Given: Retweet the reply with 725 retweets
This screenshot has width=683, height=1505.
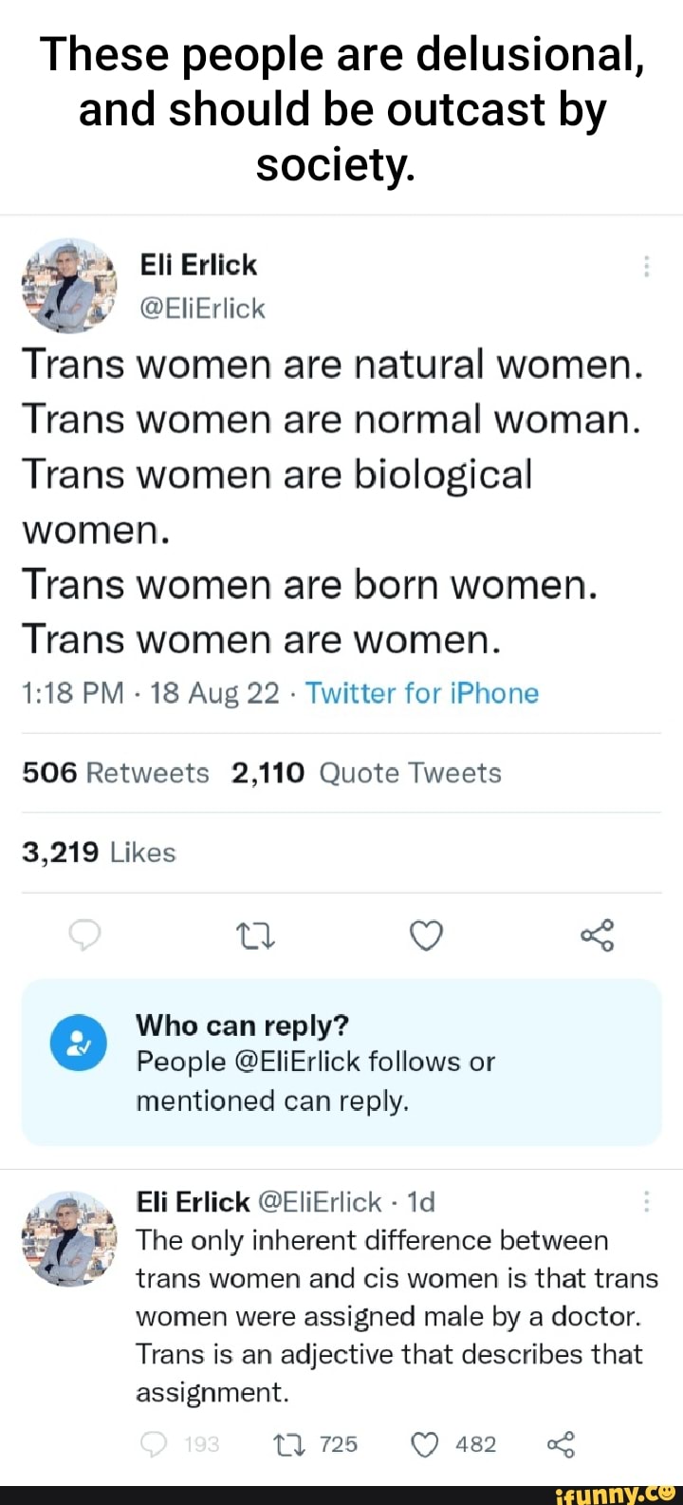Looking at the screenshot, I should tap(286, 1444).
